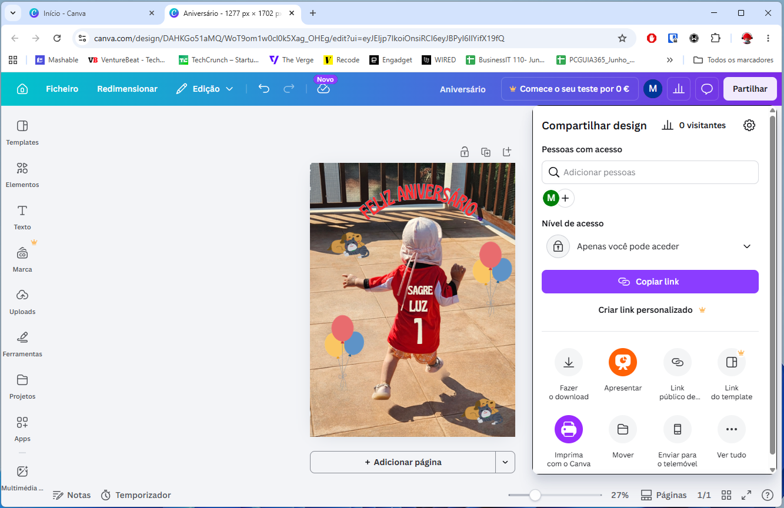Open the Uploads panel
This screenshot has width=784, height=508.
(x=22, y=302)
